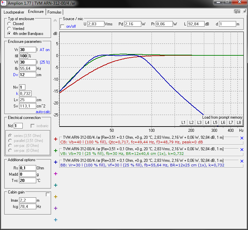Select parallel (3,51 Ohm) connection
The height and width of the screenshot is (230, 248).
pos(10,141)
